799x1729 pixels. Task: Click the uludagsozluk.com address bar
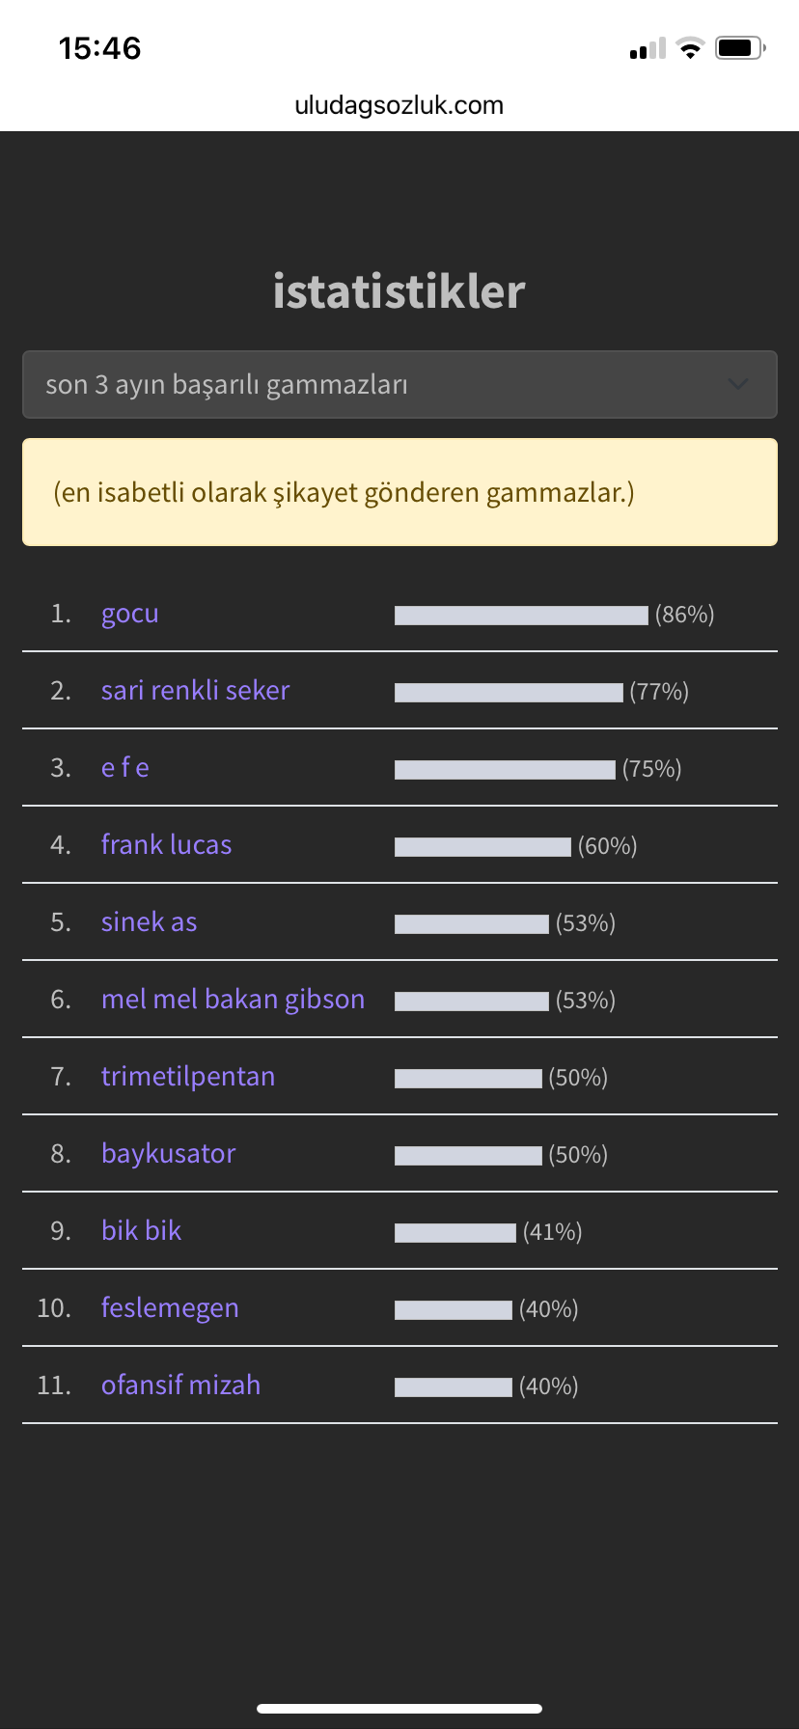pyautogui.click(x=399, y=105)
